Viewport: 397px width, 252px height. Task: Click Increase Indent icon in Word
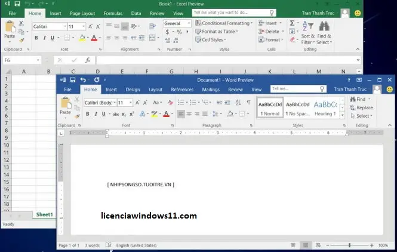click(227, 103)
